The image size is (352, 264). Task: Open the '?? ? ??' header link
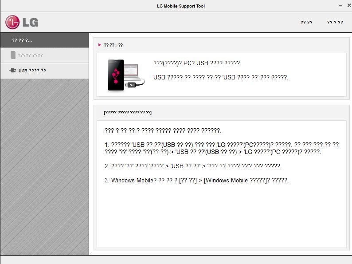coord(335,23)
